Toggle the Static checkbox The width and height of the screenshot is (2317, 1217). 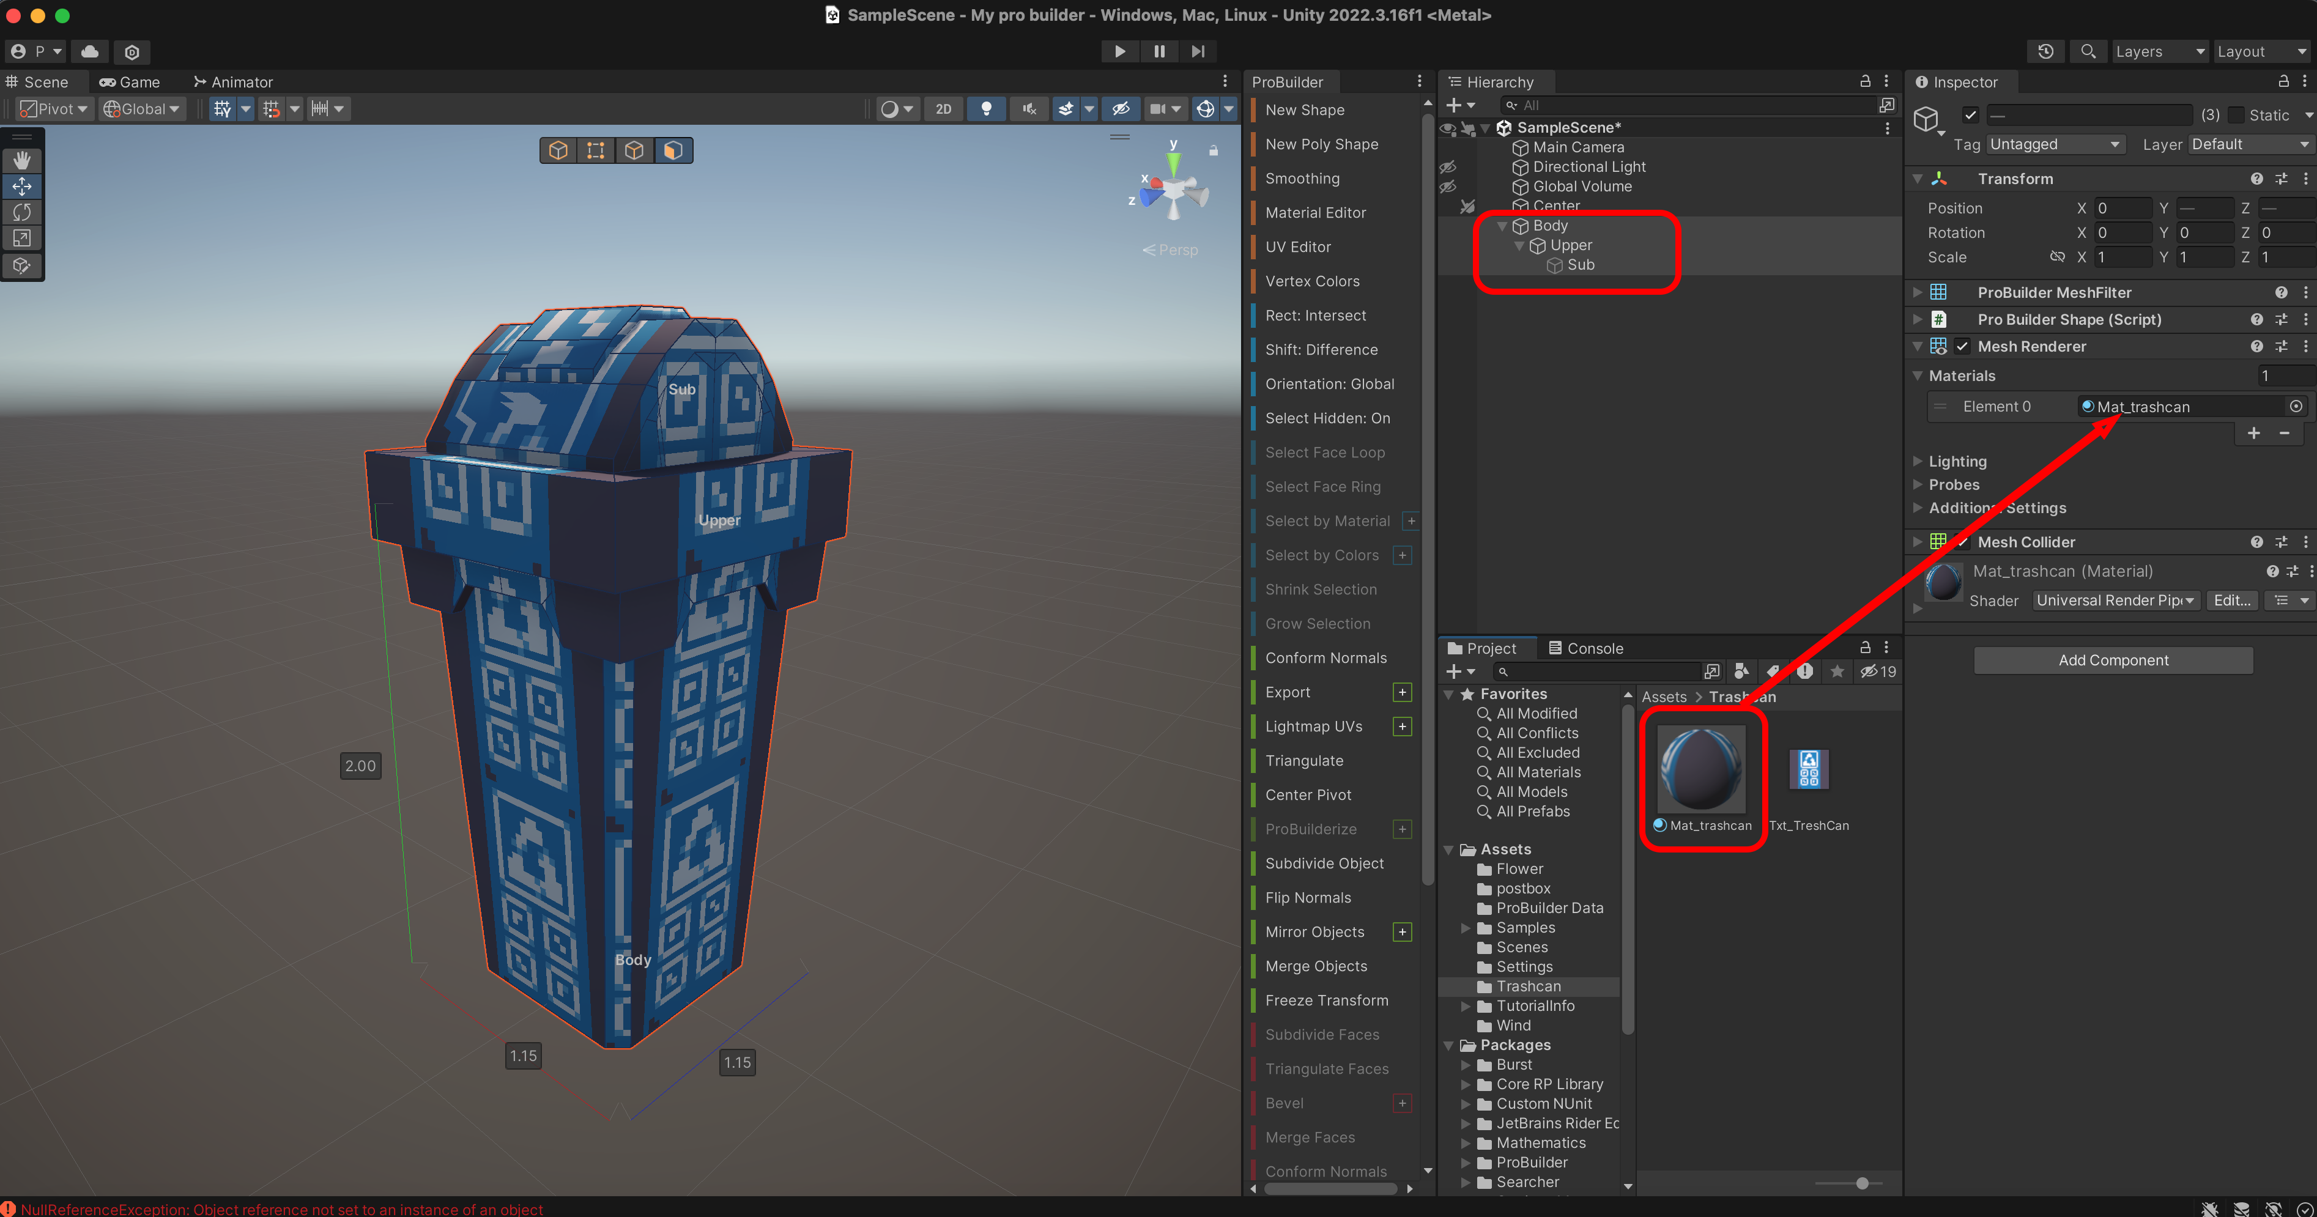(2237, 115)
